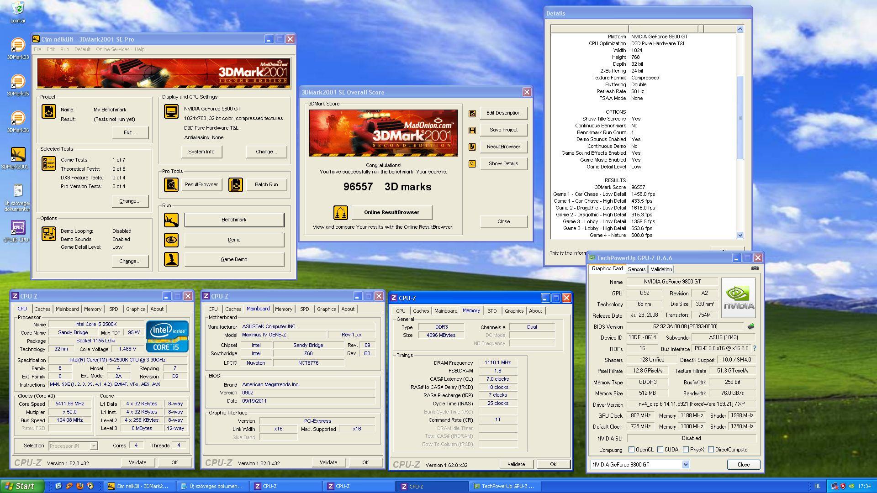Click Validate in CPU-Z Memory window
The width and height of the screenshot is (877, 493).
[x=516, y=464]
